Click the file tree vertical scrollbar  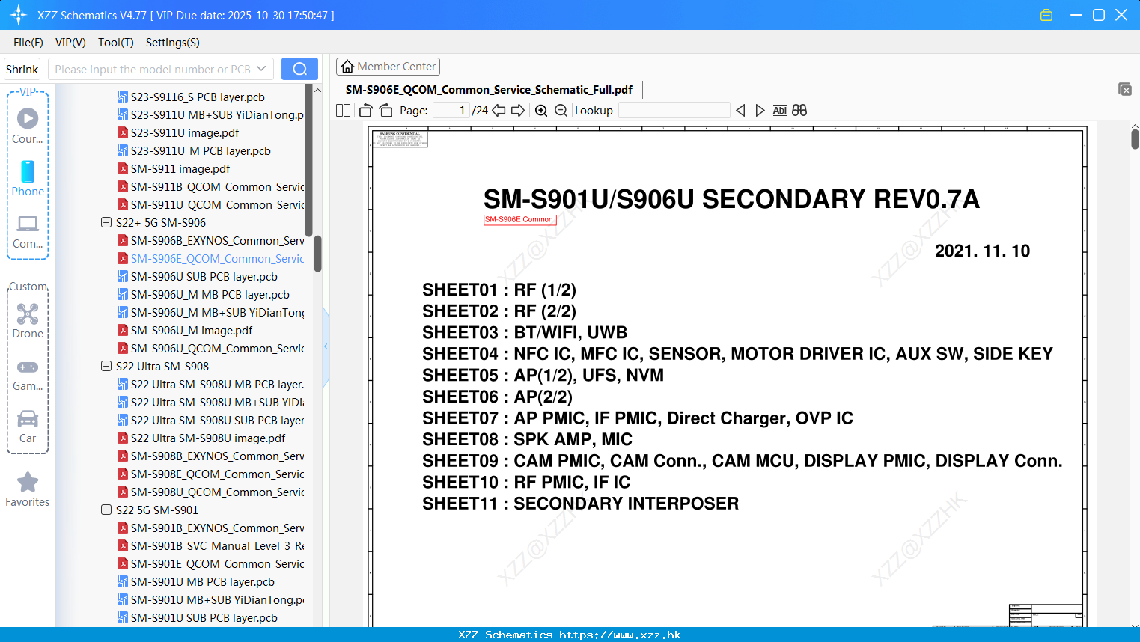pyautogui.click(x=317, y=254)
